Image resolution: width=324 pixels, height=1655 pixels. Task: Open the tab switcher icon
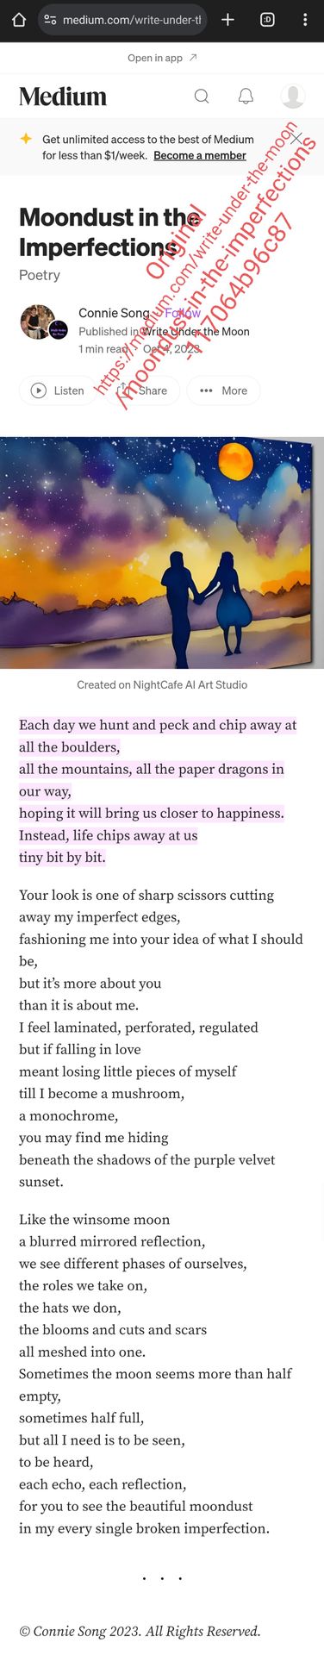267,20
